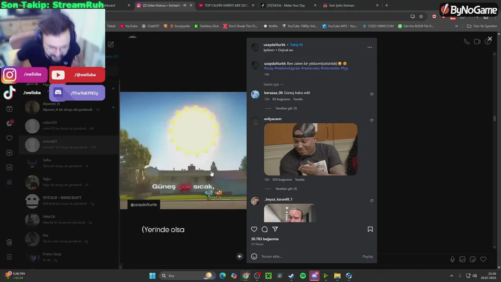This screenshot has width=501, height=282.
Task: Switch to 'TOP CALVIN HARRYS MIX' tab
Action: click(227, 5)
